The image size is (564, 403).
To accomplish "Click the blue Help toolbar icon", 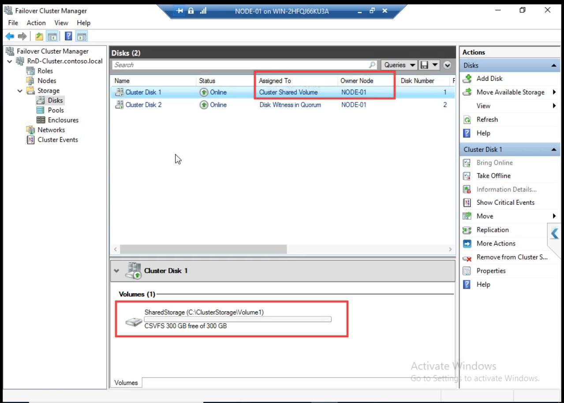I will [x=69, y=37].
